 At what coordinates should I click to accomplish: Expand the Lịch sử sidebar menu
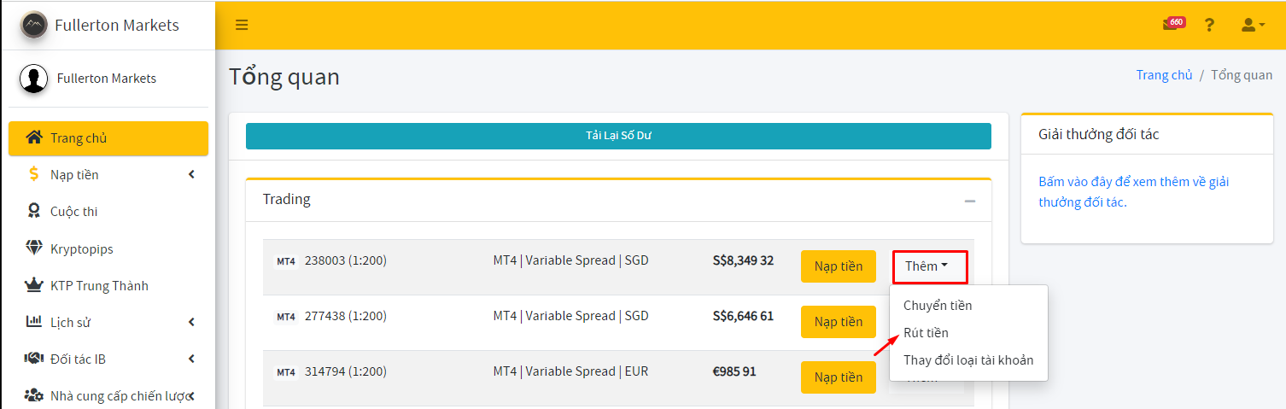point(108,323)
